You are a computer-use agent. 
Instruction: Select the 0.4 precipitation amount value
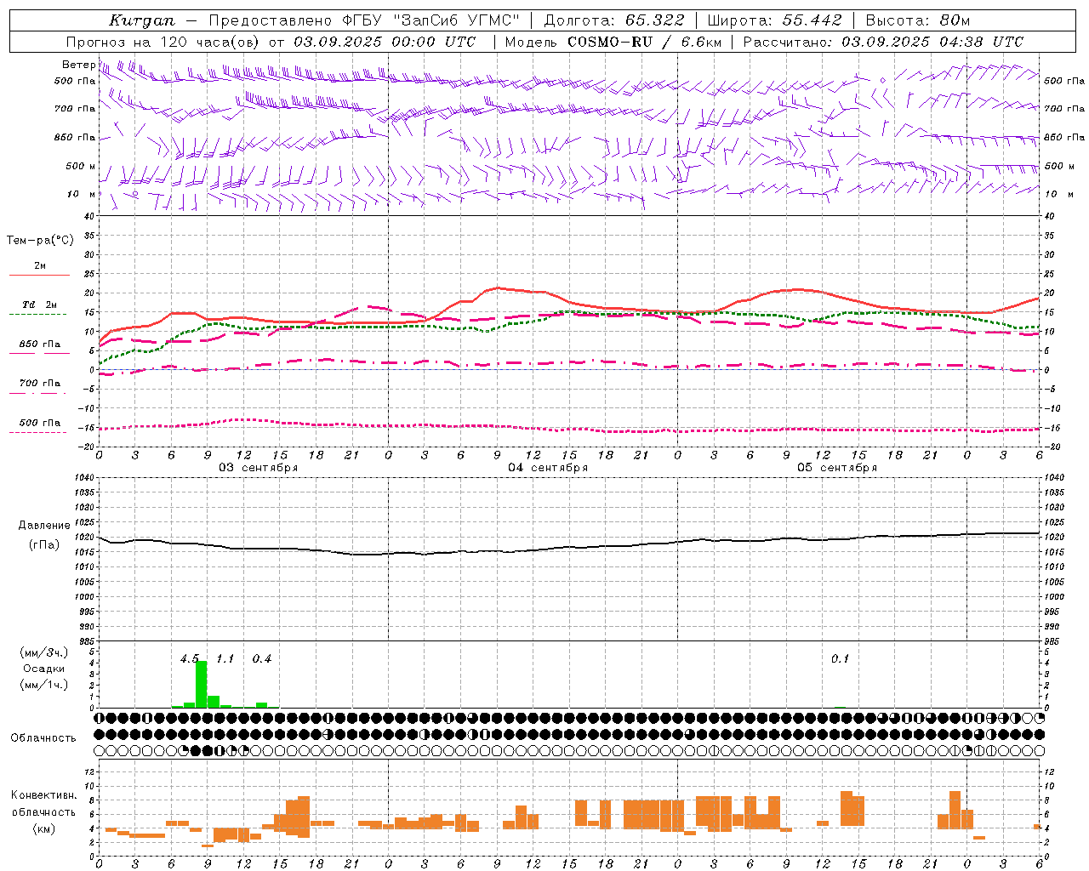pos(262,659)
